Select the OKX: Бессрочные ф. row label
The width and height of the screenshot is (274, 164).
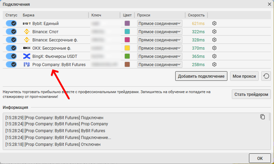point(52,48)
